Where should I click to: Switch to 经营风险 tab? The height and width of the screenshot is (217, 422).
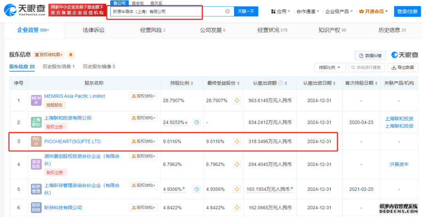pos(153,30)
